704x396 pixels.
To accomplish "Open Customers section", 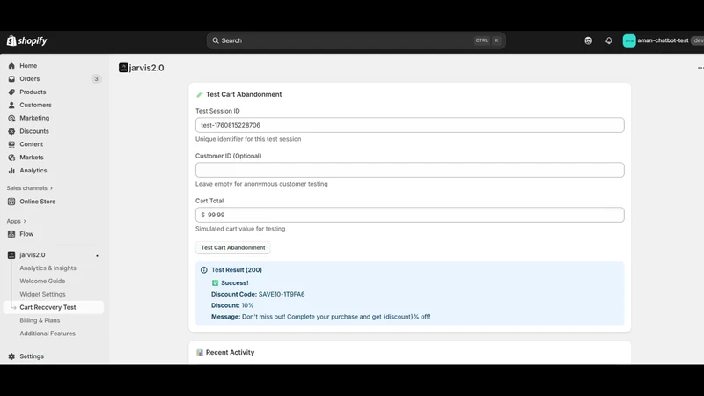I will pos(35,105).
